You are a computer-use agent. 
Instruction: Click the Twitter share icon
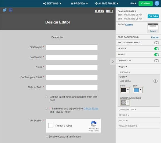click(x=5, y=10)
